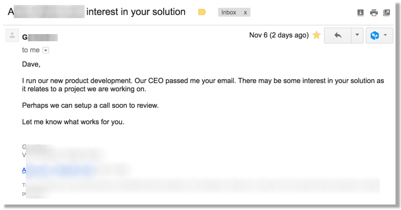Reply using the arrow button
Image resolution: width=401 pixels, height=210 pixels.
click(x=338, y=35)
